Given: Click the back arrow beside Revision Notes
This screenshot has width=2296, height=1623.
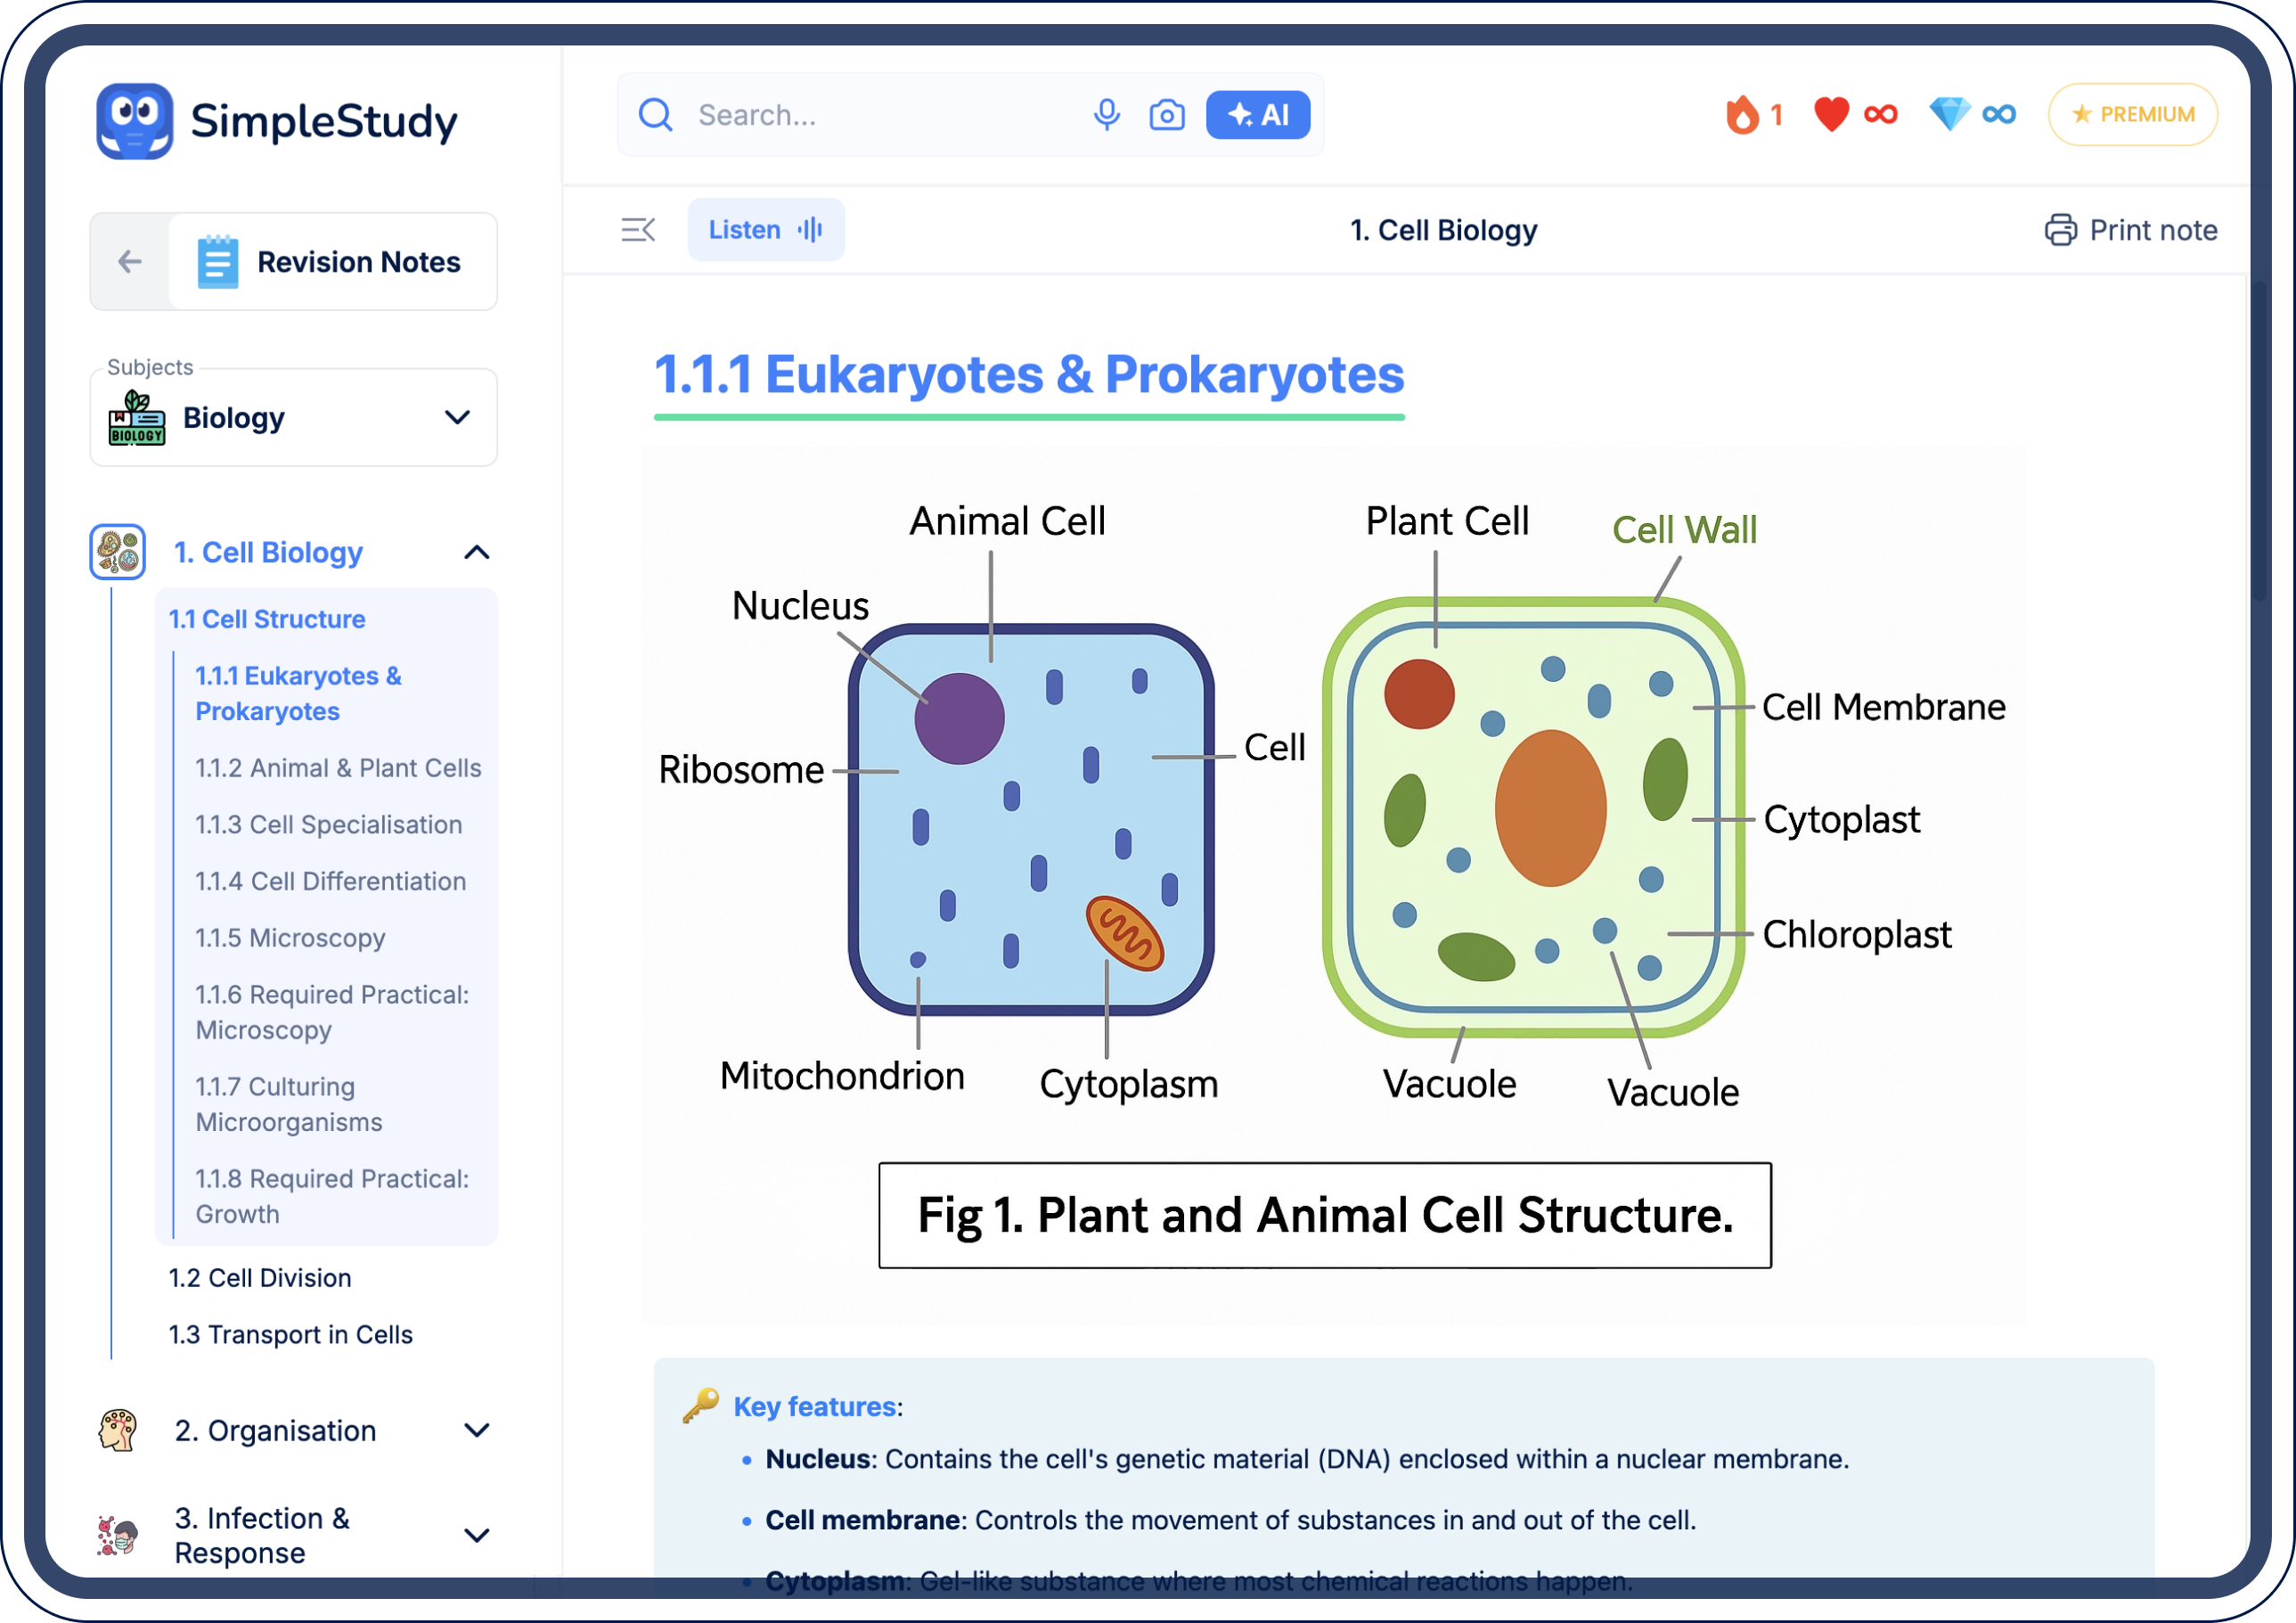Looking at the screenshot, I should pos(130,262).
